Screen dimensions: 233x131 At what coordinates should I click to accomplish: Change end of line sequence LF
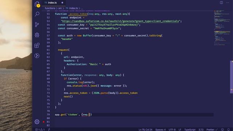180,130
